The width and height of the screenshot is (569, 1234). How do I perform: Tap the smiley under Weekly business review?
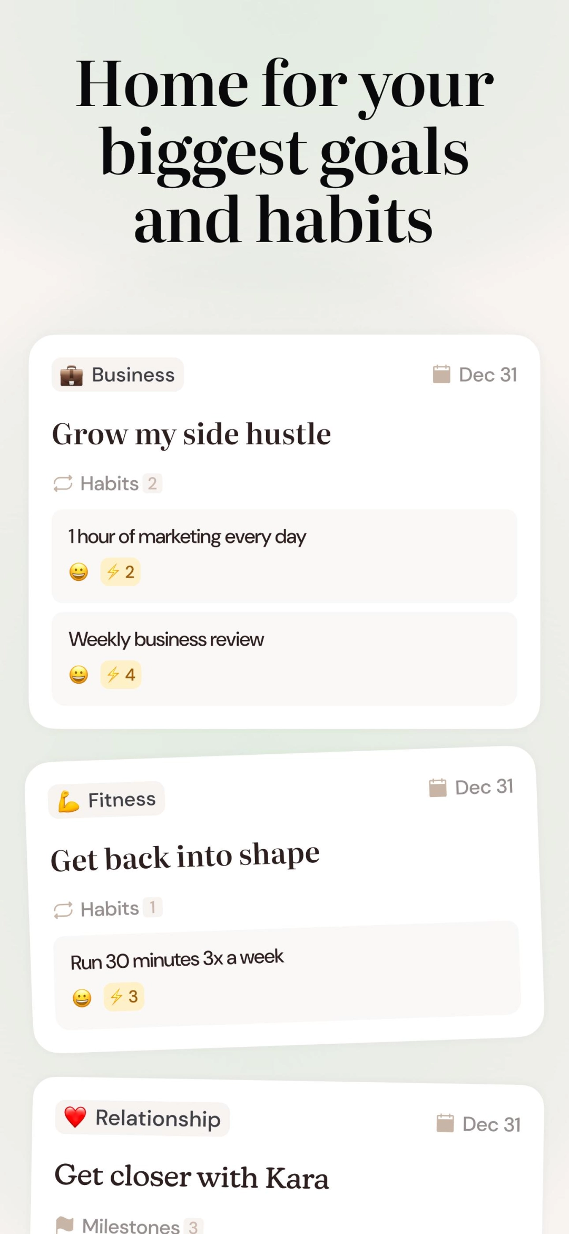(x=79, y=675)
